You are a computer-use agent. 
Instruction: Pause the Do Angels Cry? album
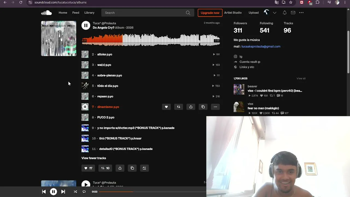[86, 25]
